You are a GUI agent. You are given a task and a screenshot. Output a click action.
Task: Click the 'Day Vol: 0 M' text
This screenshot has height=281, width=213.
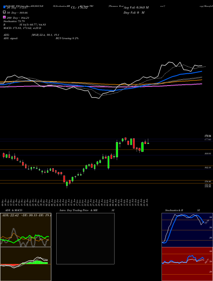click(134, 12)
